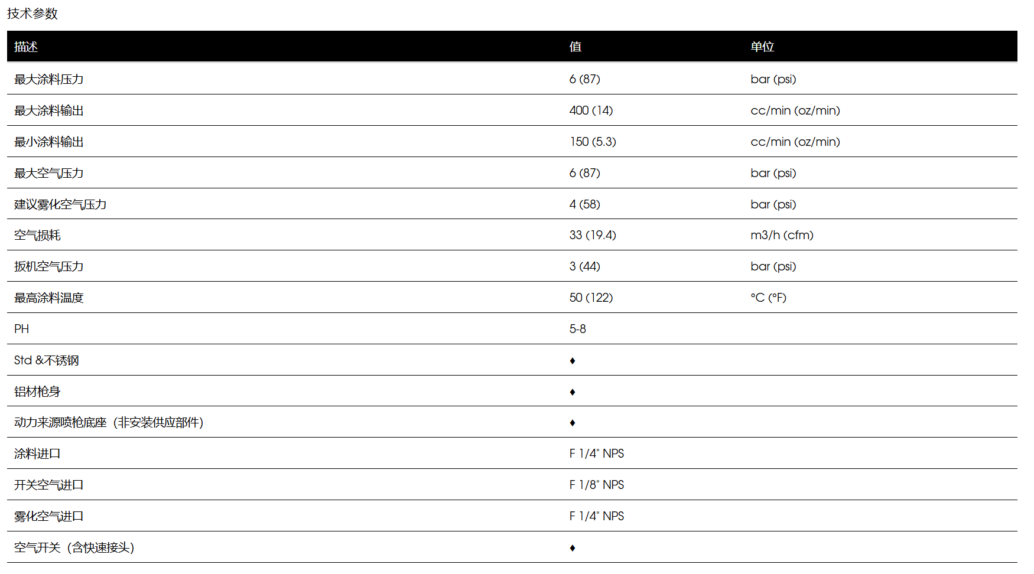Click the 扳机空气压力 row label

pos(49,266)
